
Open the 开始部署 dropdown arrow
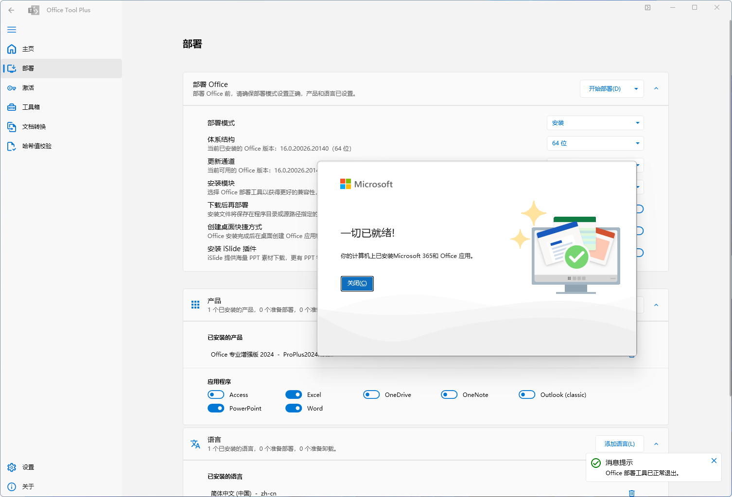(x=636, y=88)
